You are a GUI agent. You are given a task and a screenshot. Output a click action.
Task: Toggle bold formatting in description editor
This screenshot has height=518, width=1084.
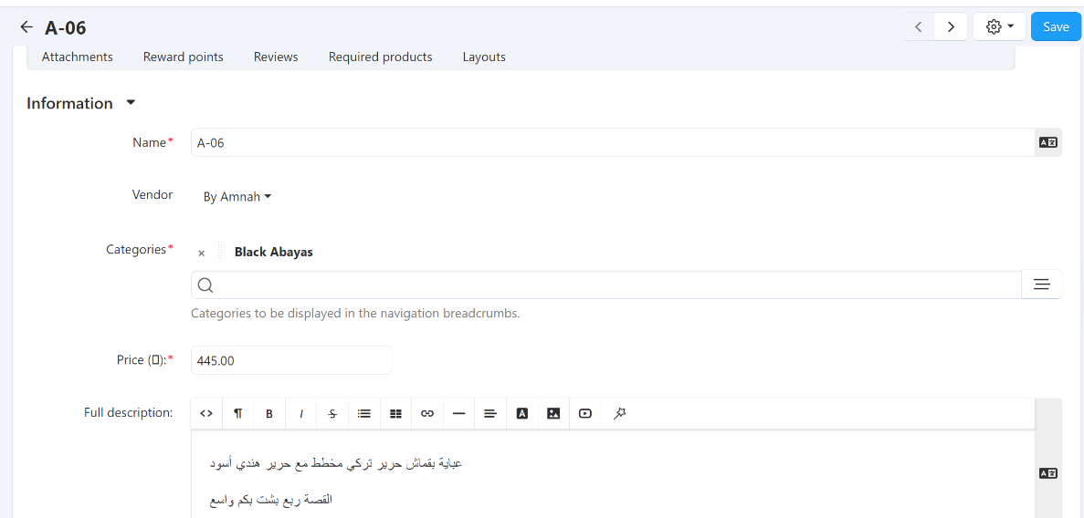pyautogui.click(x=269, y=413)
